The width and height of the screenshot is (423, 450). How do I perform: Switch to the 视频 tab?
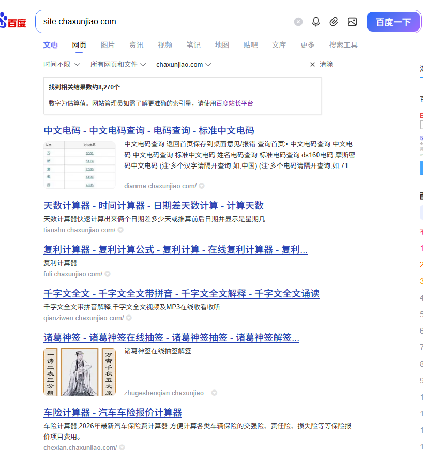165,45
